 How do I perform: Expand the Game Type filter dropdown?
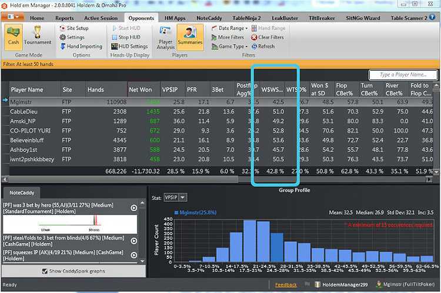229,46
